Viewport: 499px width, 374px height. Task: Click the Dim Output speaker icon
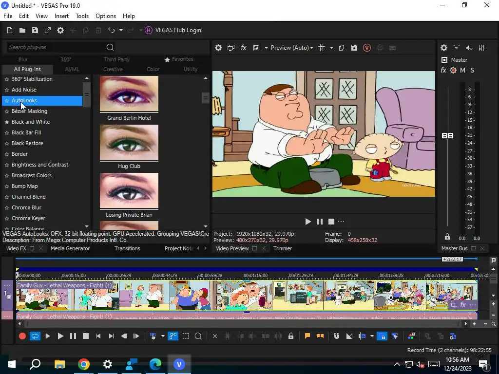469,48
